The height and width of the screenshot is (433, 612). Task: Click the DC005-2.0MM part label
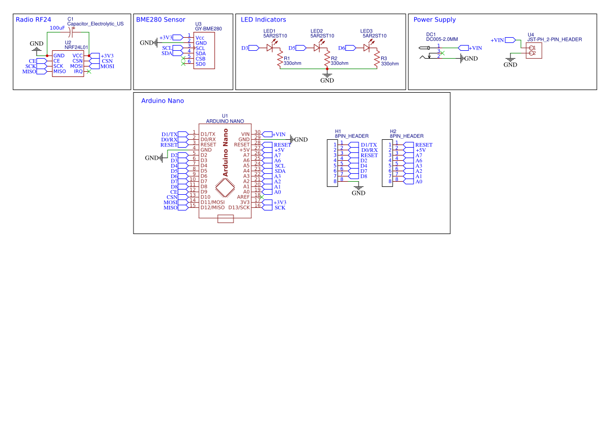tap(442, 39)
